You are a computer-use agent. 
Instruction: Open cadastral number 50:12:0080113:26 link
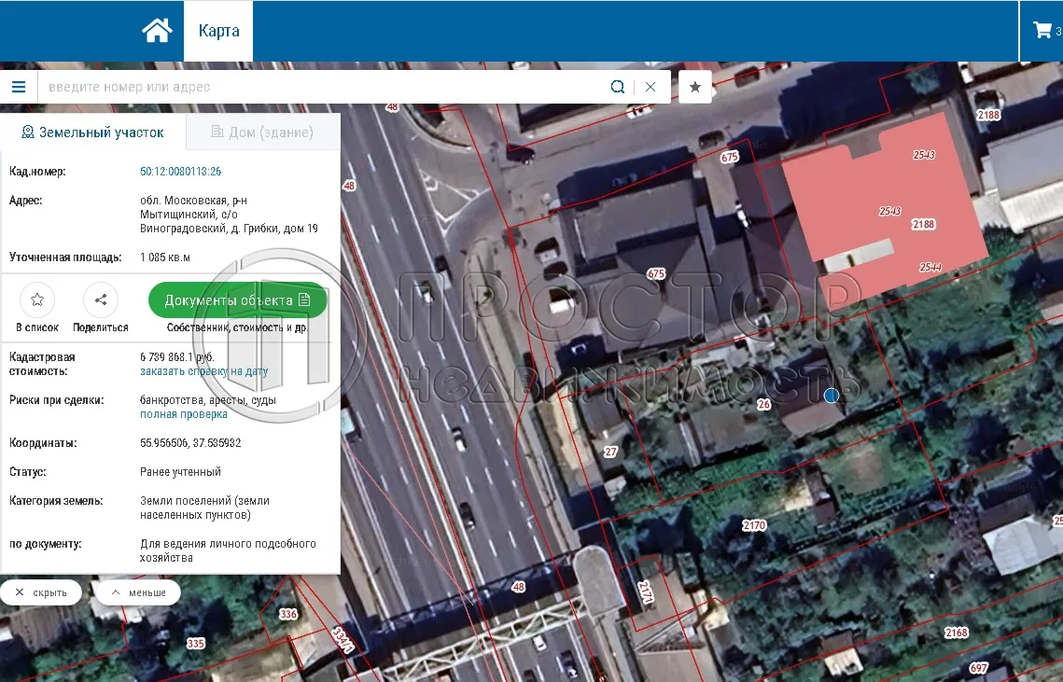pos(180,172)
